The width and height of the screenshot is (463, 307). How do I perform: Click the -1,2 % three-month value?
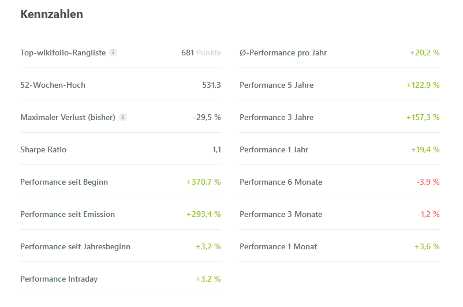(x=428, y=214)
